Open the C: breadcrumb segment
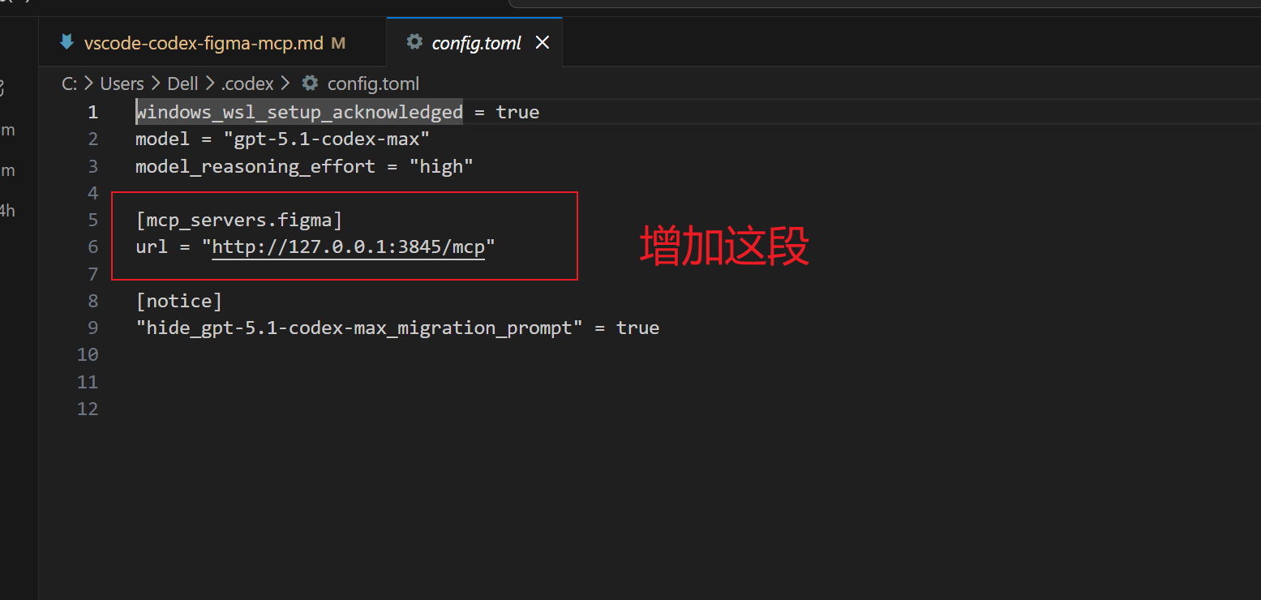Screen dimensions: 1261x600 (69, 84)
